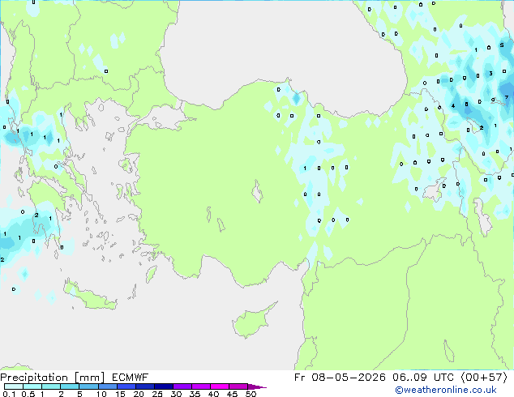Click the island of Crete on map

tap(89, 297)
